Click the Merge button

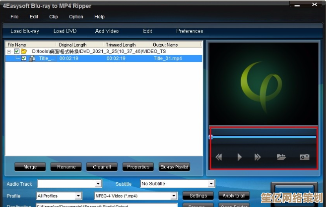[29, 167]
